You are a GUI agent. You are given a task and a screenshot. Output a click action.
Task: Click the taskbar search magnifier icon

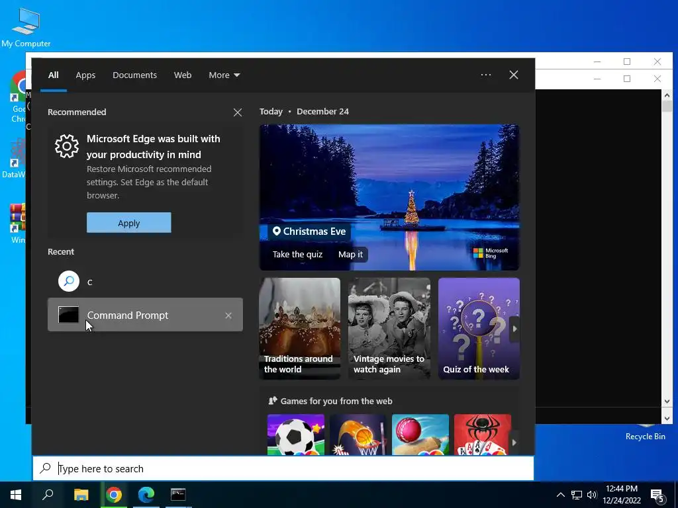pyautogui.click(x=48, y=495)
